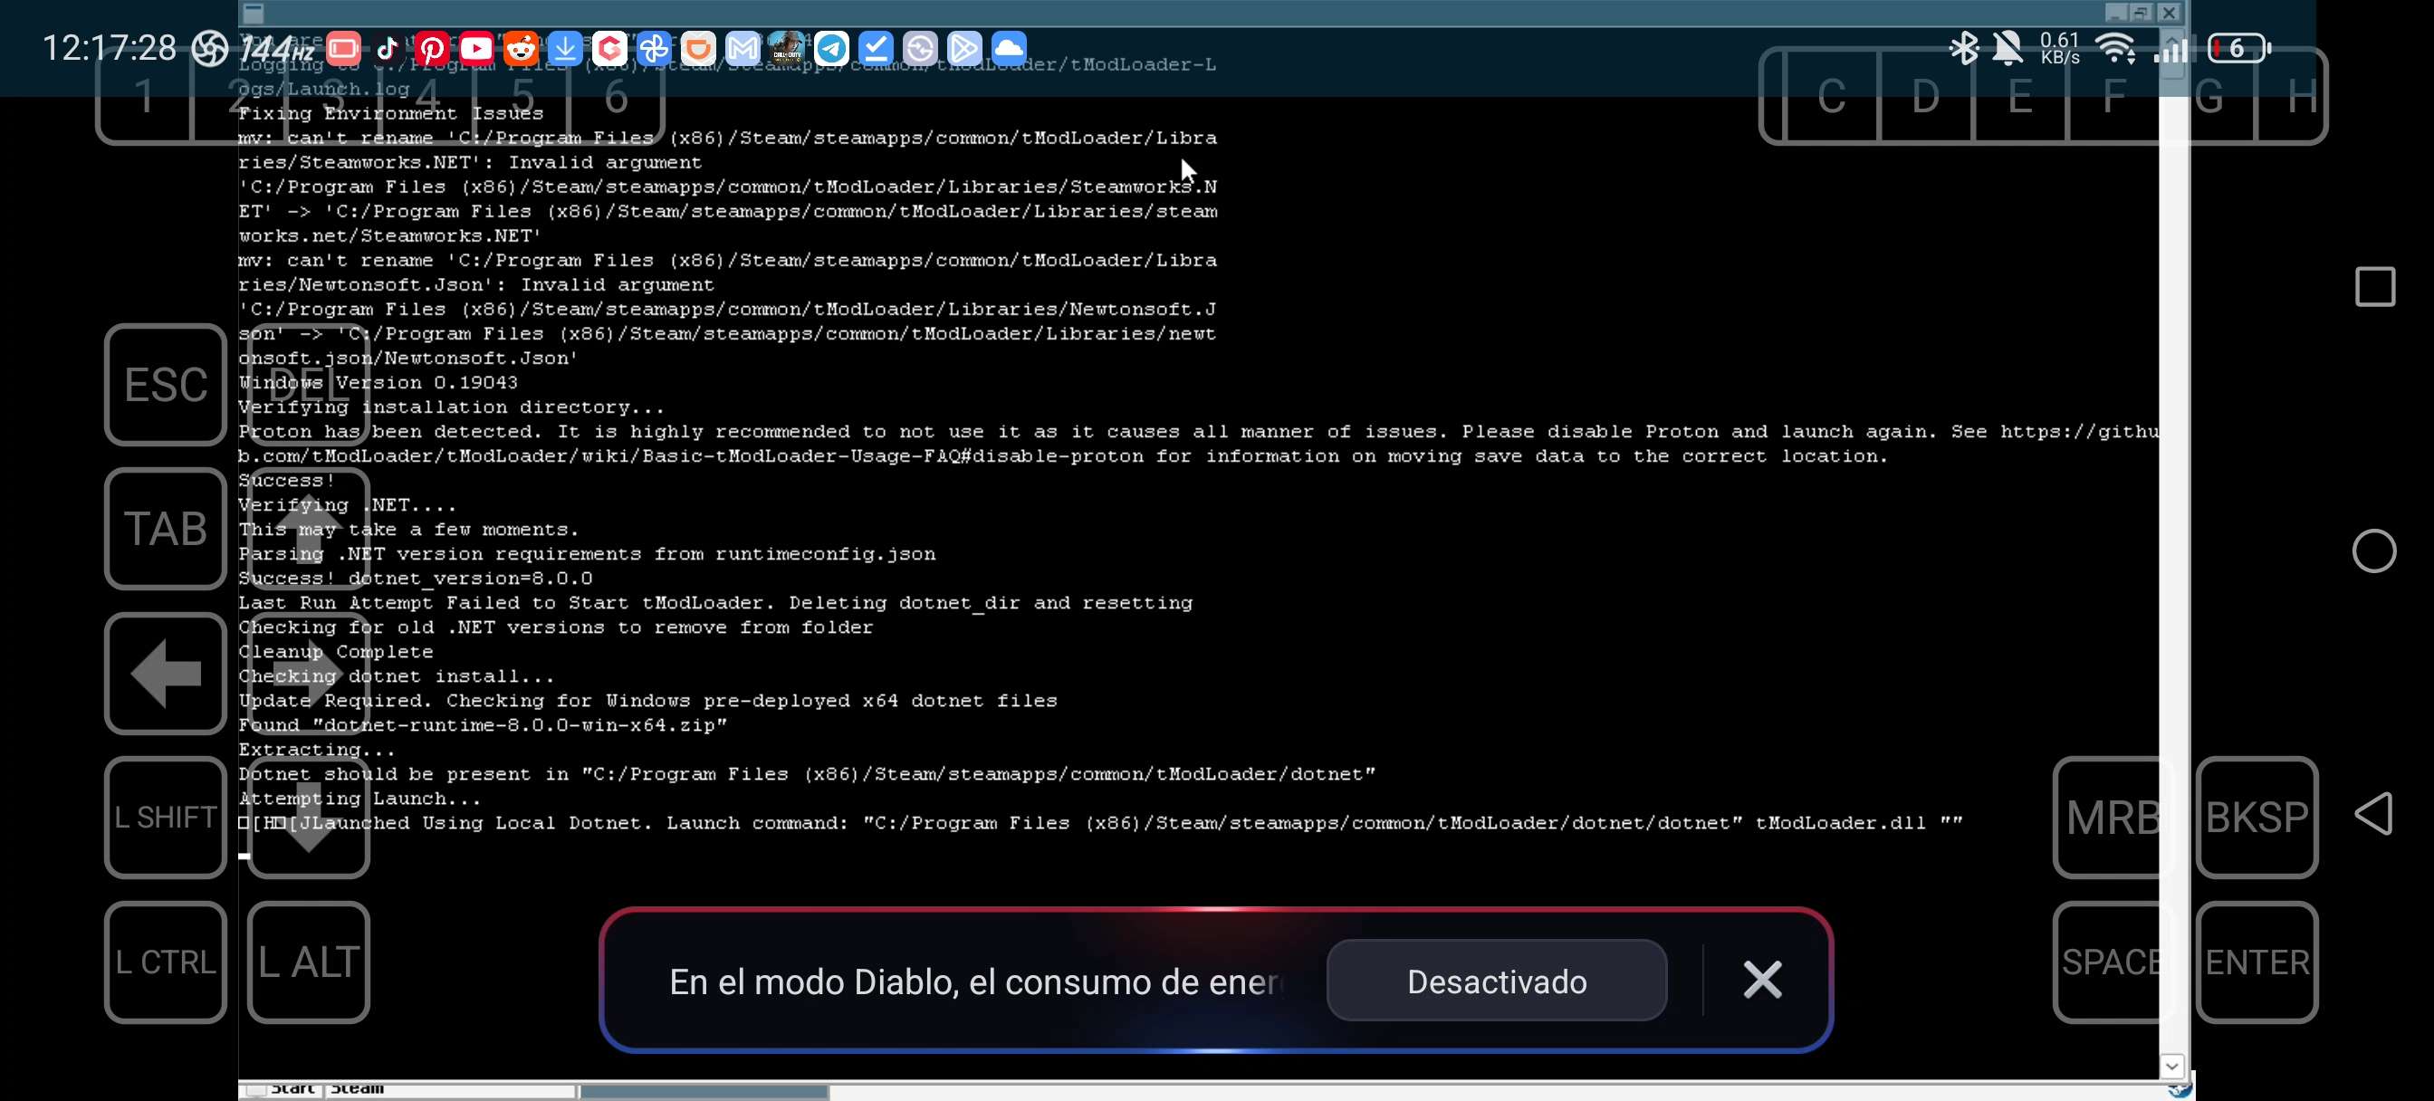Tap the down arrow on-screen key
Viewport: 2434px width, 1101px height.
(308, 817)
